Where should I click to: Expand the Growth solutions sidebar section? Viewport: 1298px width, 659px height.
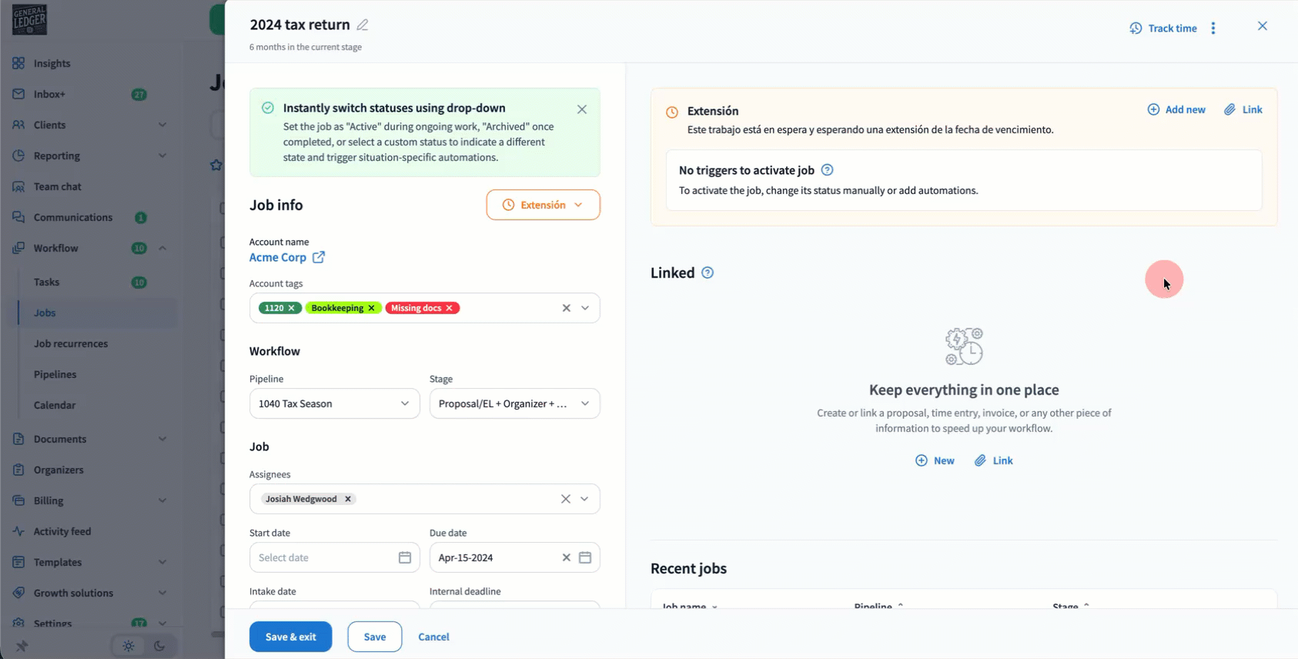click(162, 593)
